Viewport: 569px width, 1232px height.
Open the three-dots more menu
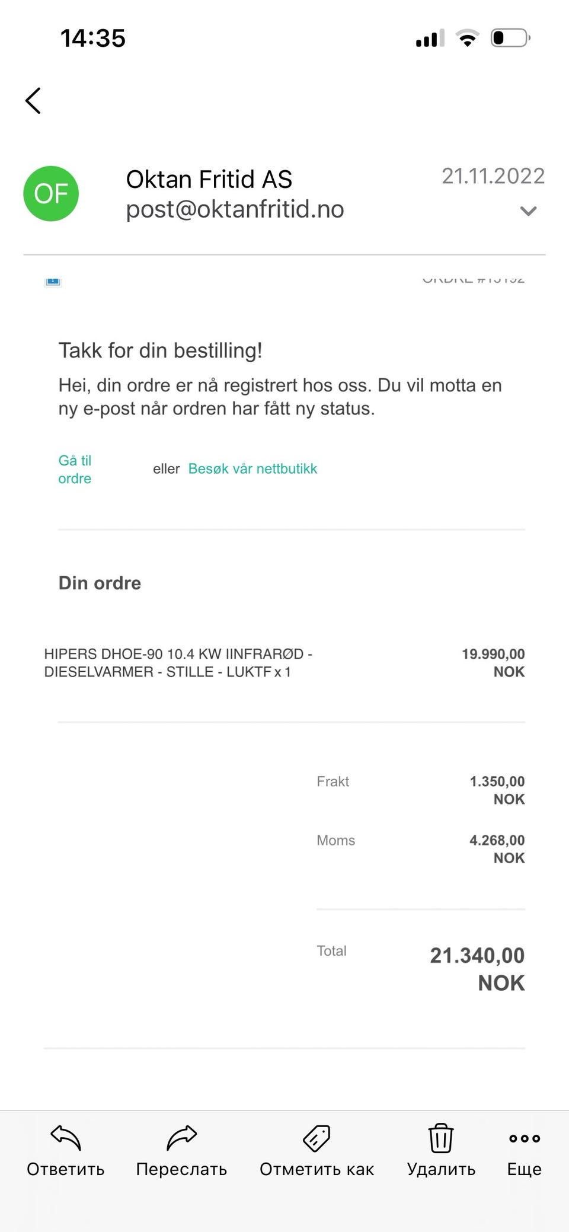coord(525,1138)
